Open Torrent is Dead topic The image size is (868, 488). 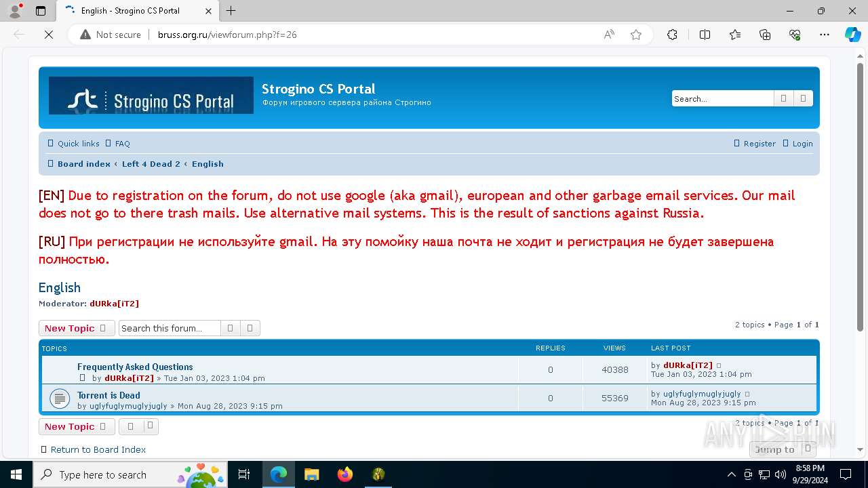click(x=108, y=395)
